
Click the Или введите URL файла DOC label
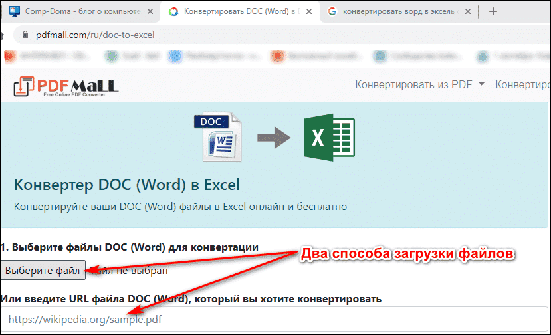point(191,299)
